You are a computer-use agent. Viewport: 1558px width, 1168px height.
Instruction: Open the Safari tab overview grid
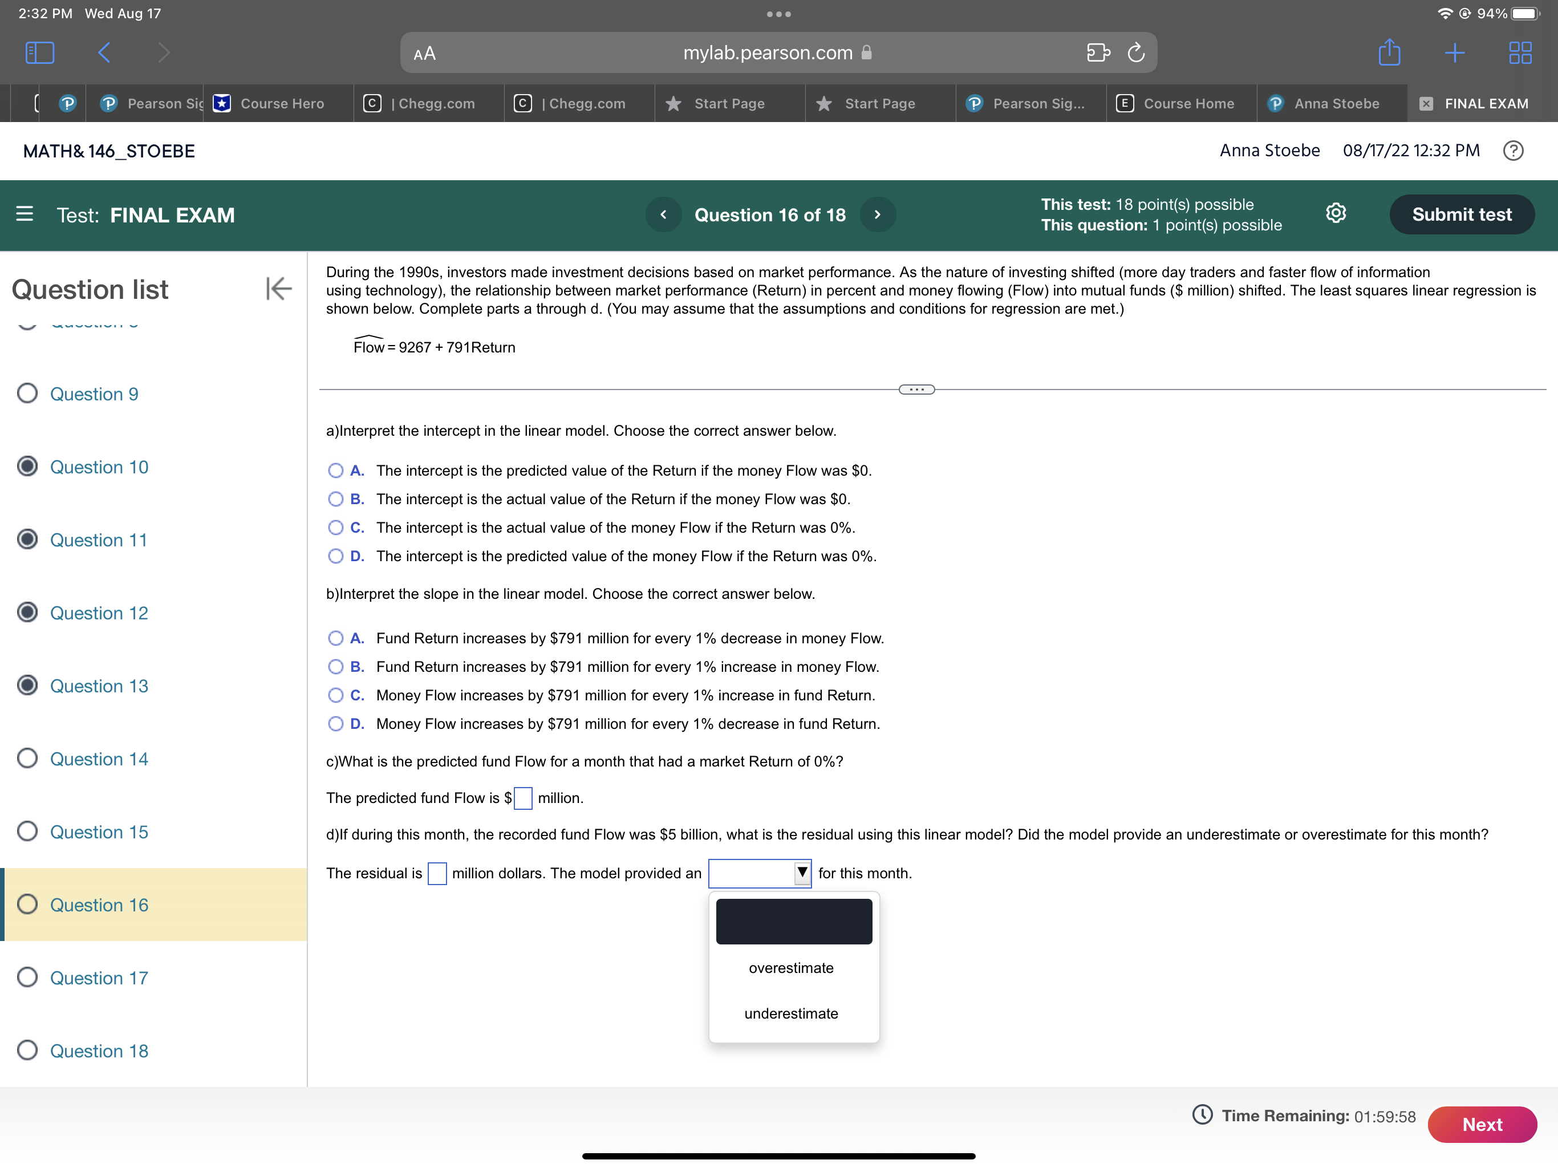point(1520,52)
